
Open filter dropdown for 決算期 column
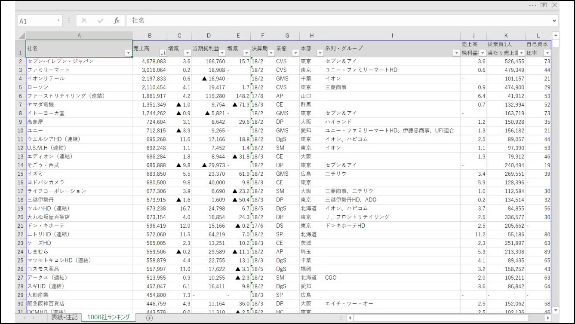click(x=271, y=53)
